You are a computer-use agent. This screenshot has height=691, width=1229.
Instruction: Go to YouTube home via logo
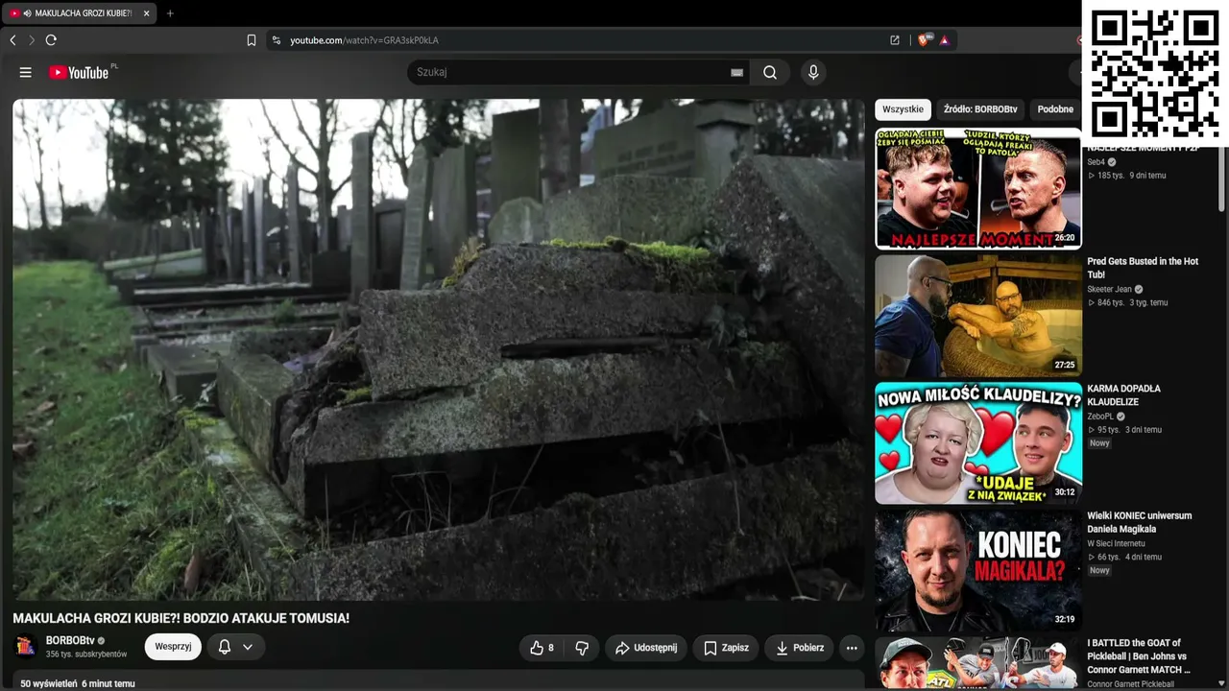(x=81, y=72)
